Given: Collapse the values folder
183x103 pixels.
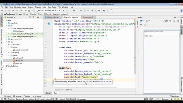Looking at the screenshot, I should coord(9,55).
